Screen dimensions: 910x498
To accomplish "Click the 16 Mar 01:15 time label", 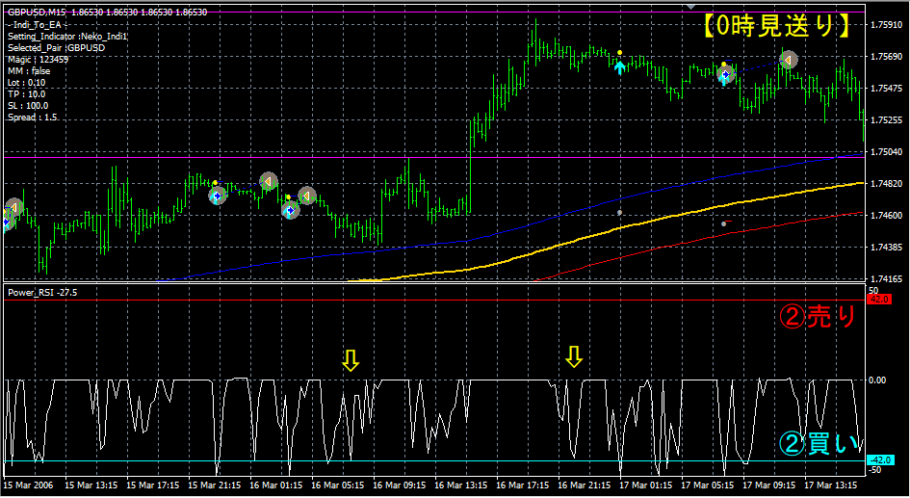I will (x=275, y=485).
